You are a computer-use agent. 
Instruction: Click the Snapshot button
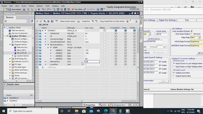point(86,21)
